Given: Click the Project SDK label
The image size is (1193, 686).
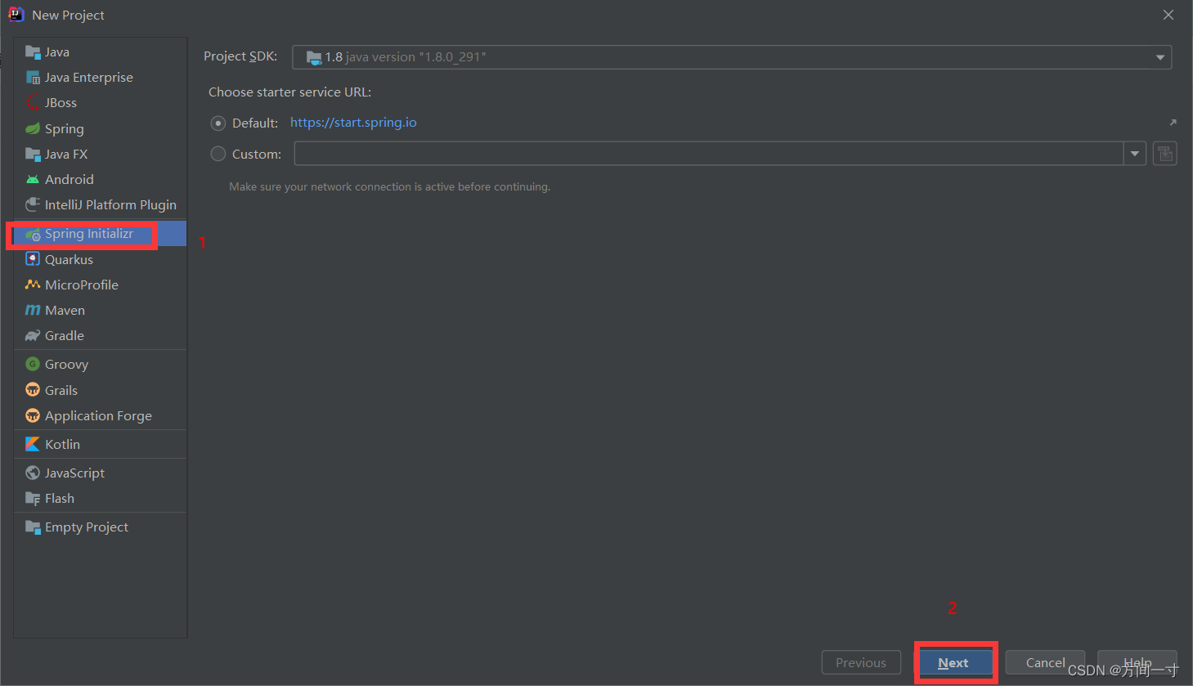Looking at the screenshot, I should 240,56.
